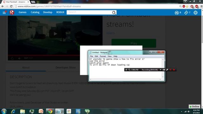Screen dimensions: 203x114
Task: Take a screenshot with recorder camera icon
Action: tap(164, 70)
